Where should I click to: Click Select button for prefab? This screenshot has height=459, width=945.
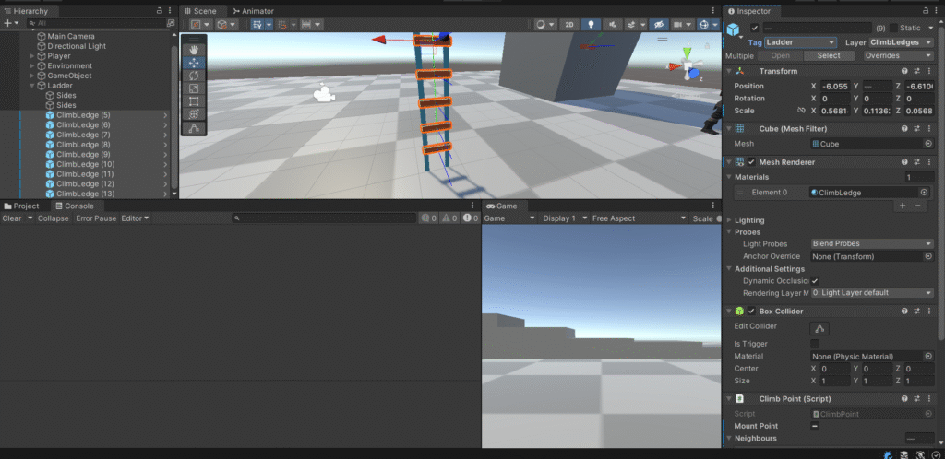point(829,55)
